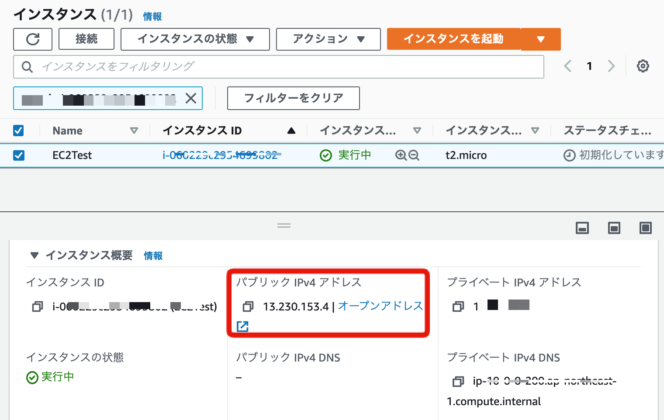Sort by インスタンス ID ascending arrow
The image size is (664, 420).
point(291,131)
